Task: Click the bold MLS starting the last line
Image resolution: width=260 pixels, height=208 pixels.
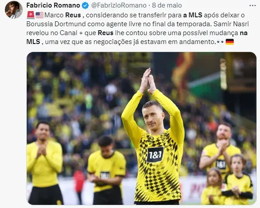Action: (33, 42)
